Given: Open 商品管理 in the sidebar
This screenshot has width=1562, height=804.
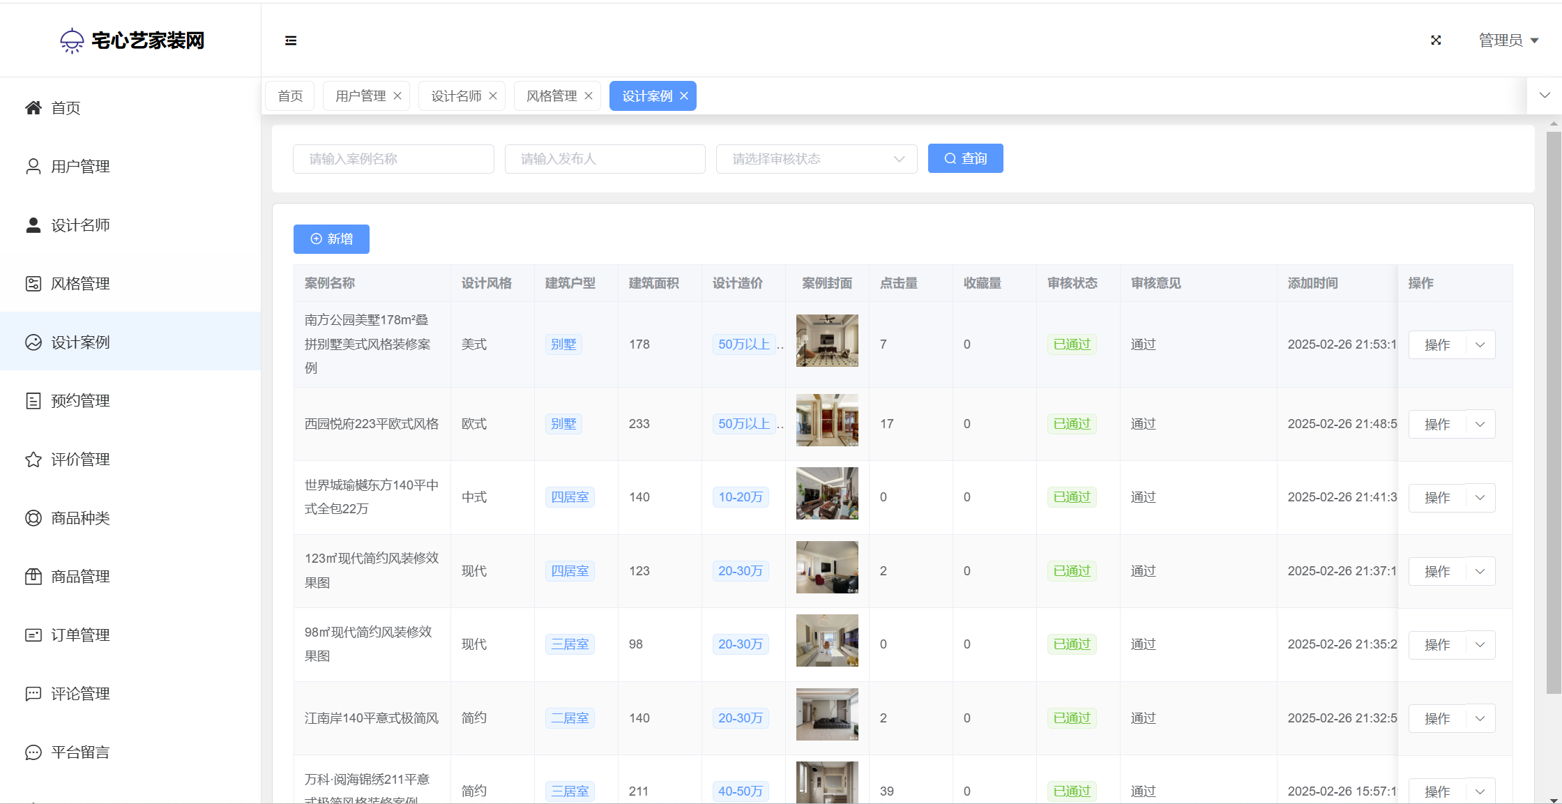Looking at the screenshot, I should tap(80, 577).
